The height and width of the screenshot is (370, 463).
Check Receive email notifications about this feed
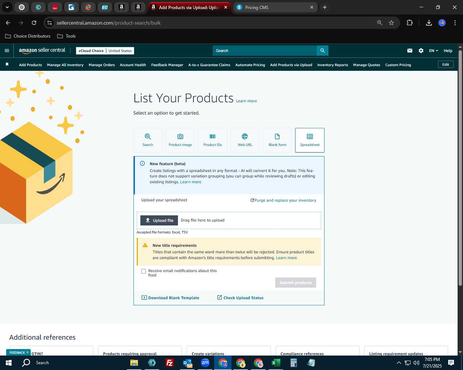point(144,271)
